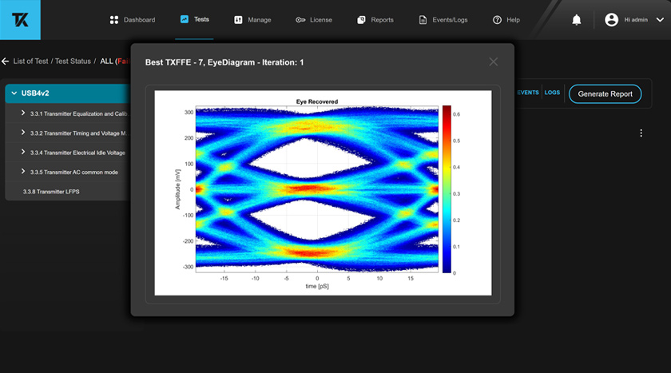Collapse the USB4v2 test group
671x373 pixels.
coord(14,93)
